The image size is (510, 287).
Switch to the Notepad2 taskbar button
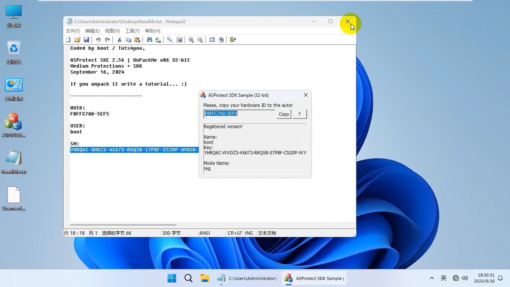point(247,278)
